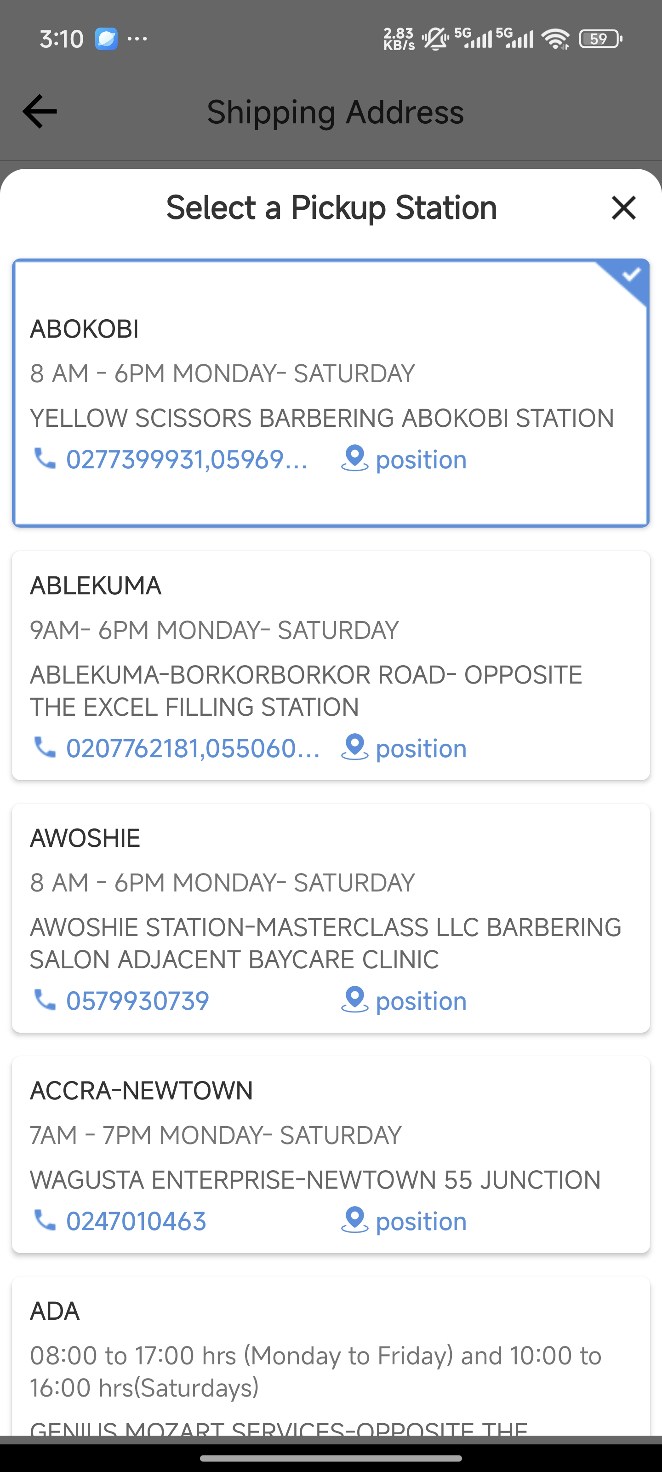662x1472 pixels.
Task: Tap the map pin icon for Abokobi
Action: pos(354,459)
